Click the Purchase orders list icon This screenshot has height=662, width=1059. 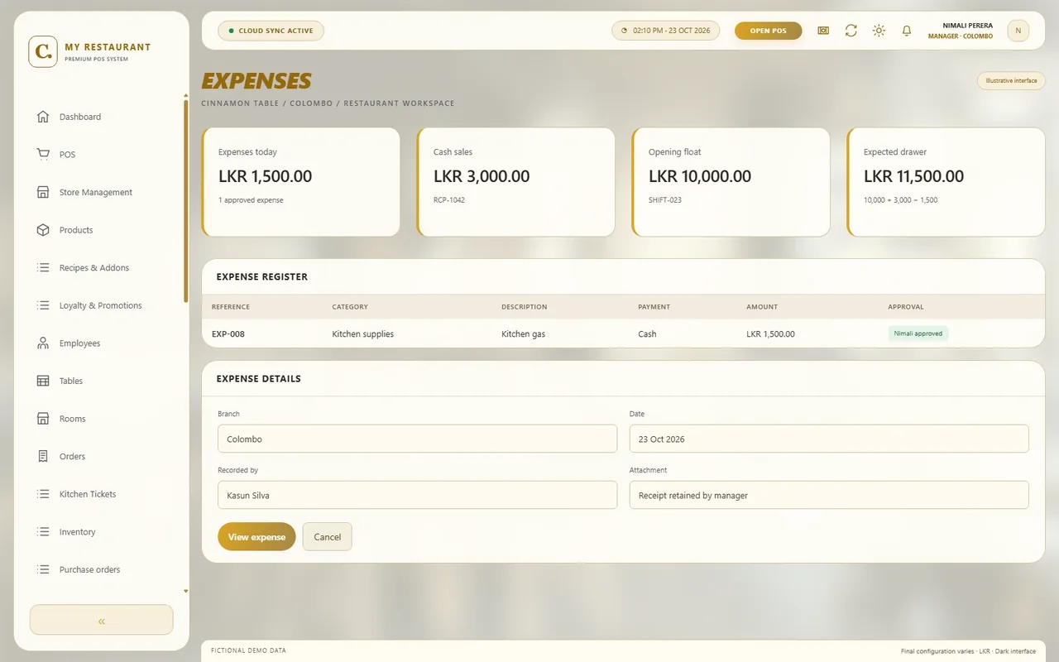point(43,569)
